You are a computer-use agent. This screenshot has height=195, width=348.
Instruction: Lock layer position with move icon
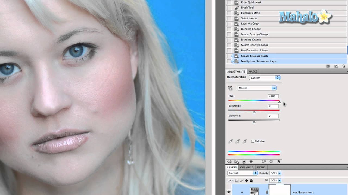(246, 180)
